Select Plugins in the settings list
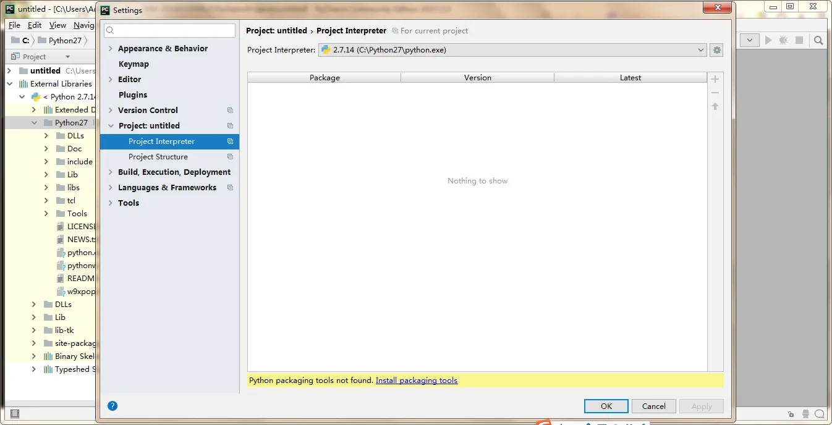This screenshot has height=425, width=832. coord(133,95)
